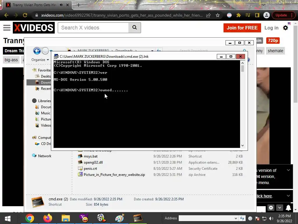Collapse the 'click here' notice chevron

(x=288, y=196)
